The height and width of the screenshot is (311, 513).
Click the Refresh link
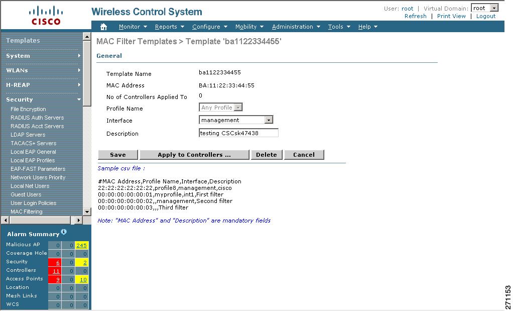coord(416,16)
